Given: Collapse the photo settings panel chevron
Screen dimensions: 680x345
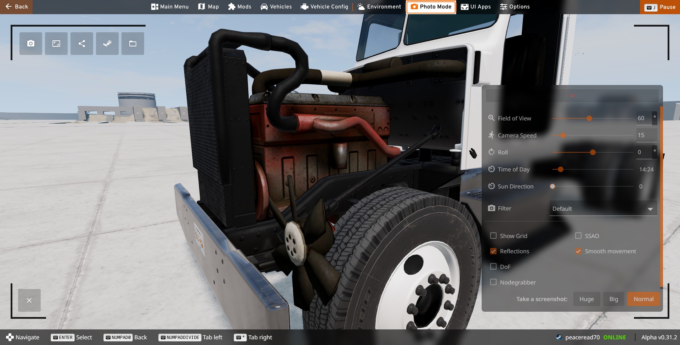Looking at the screenshot, I should (x=572, y=96).
